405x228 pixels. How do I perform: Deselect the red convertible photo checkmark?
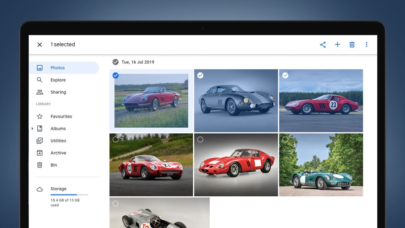click(x=115, y=75)
